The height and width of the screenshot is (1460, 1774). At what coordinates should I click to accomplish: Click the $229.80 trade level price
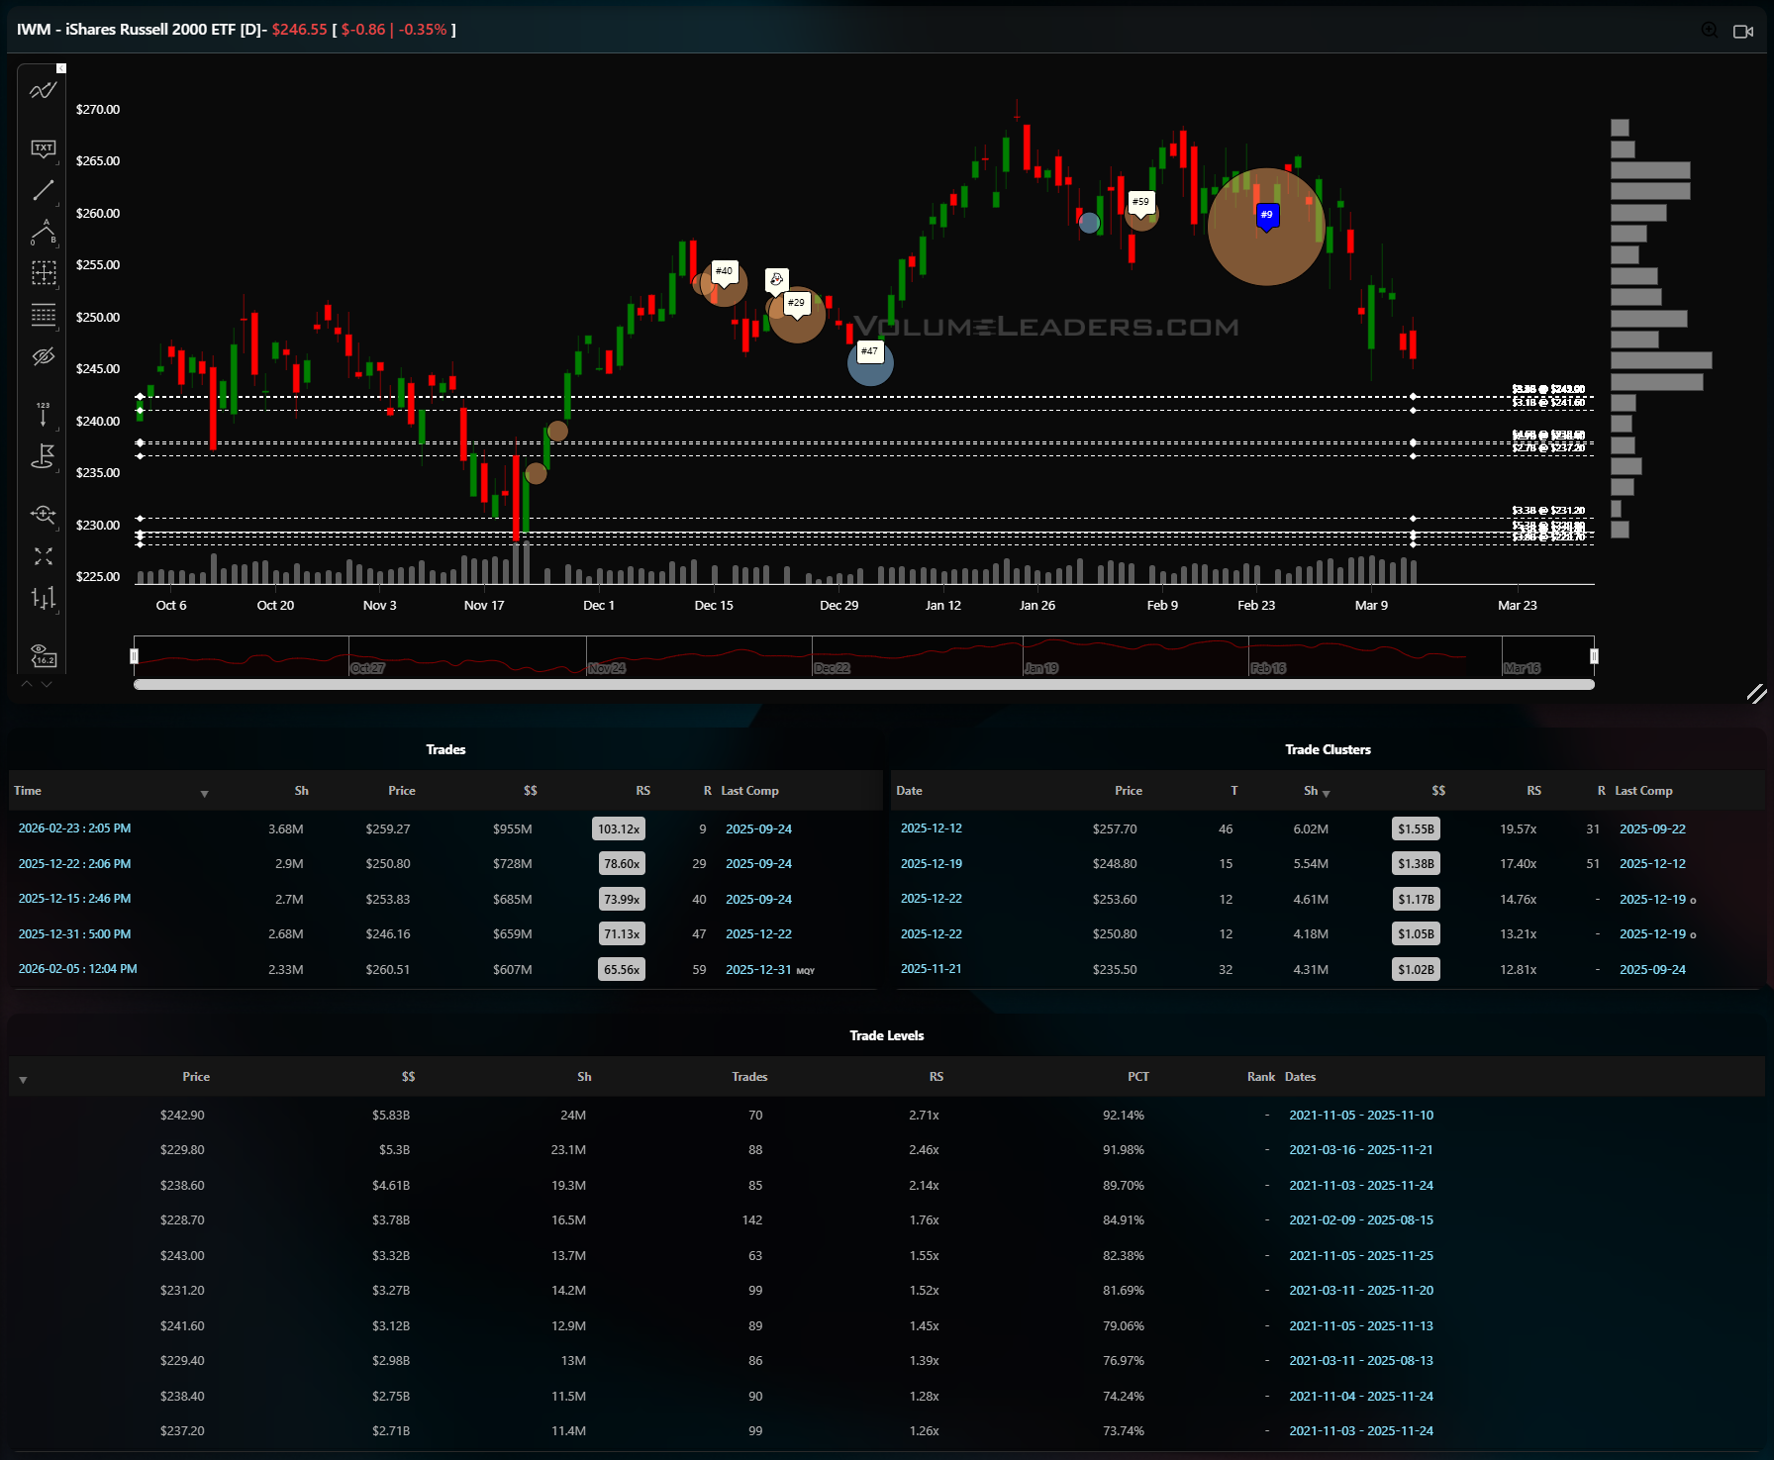coord(182,1150)
